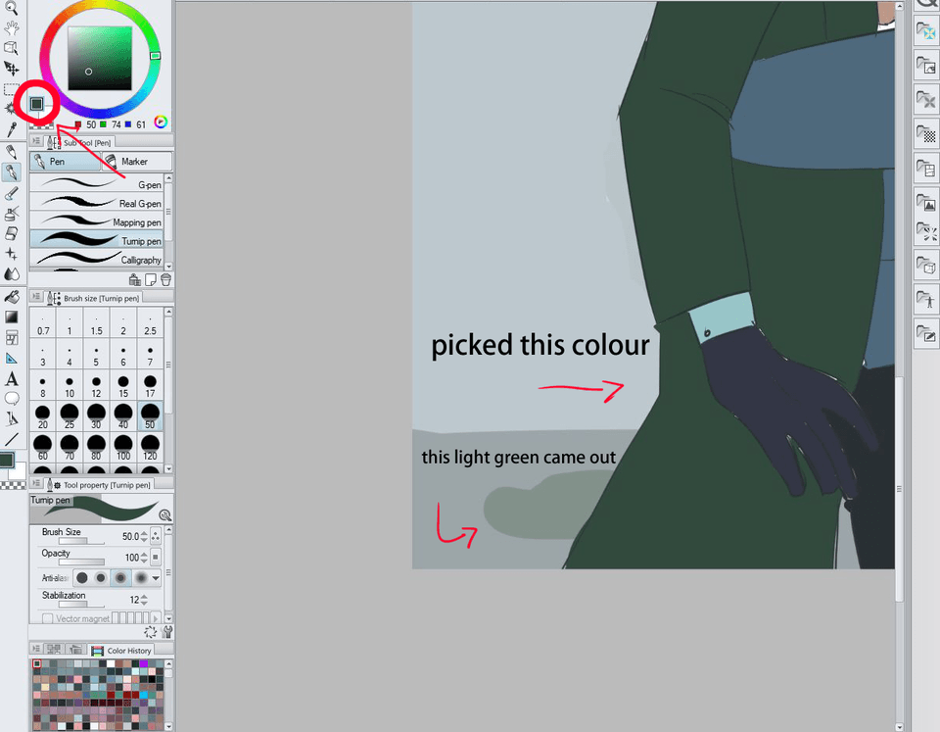
Task: Select the strongest anti-aliasing option
Action: (x=141, y=578)
